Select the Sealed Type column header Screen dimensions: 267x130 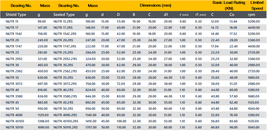pos(64,15)
